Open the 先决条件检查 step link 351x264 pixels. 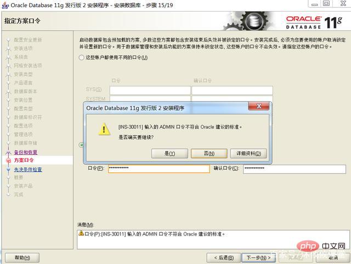[x=28, y=170]
